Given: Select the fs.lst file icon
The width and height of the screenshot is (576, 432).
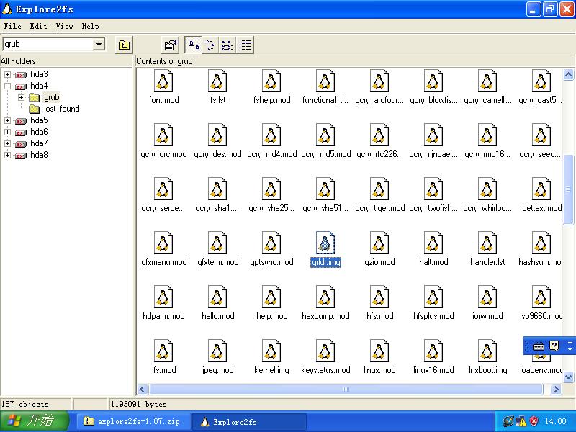Looking at the screenshot, I should pos(217,81).
